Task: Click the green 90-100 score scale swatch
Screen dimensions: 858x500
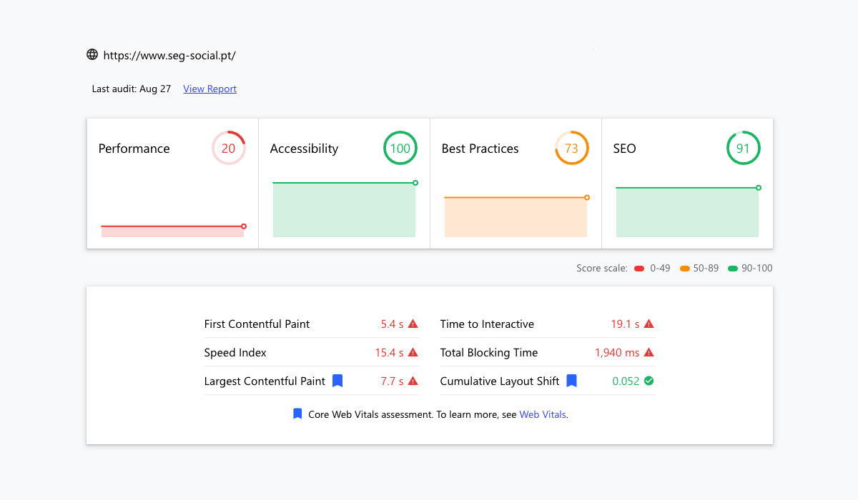Action: [733, 269]
